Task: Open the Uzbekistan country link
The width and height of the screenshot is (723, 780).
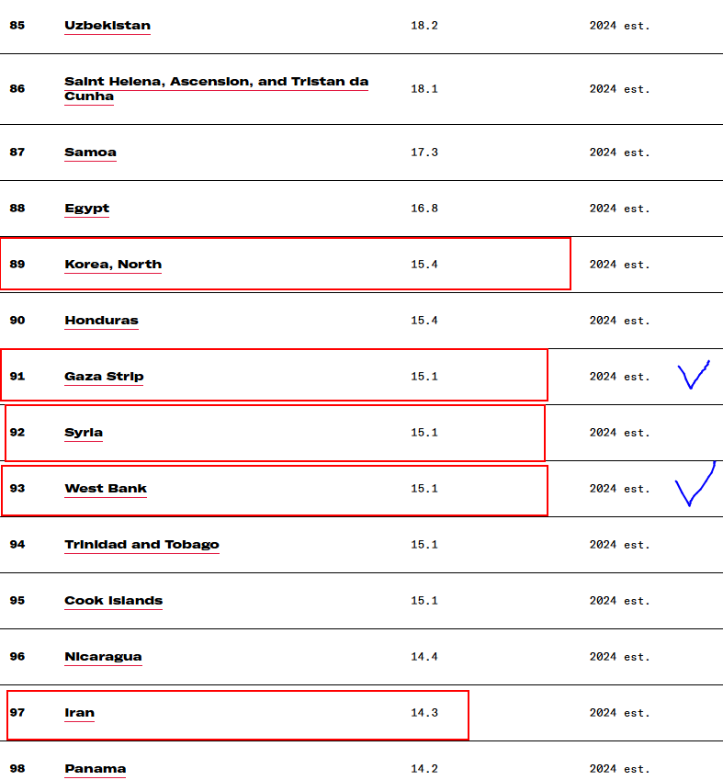Action: click(x=107, y=26)
